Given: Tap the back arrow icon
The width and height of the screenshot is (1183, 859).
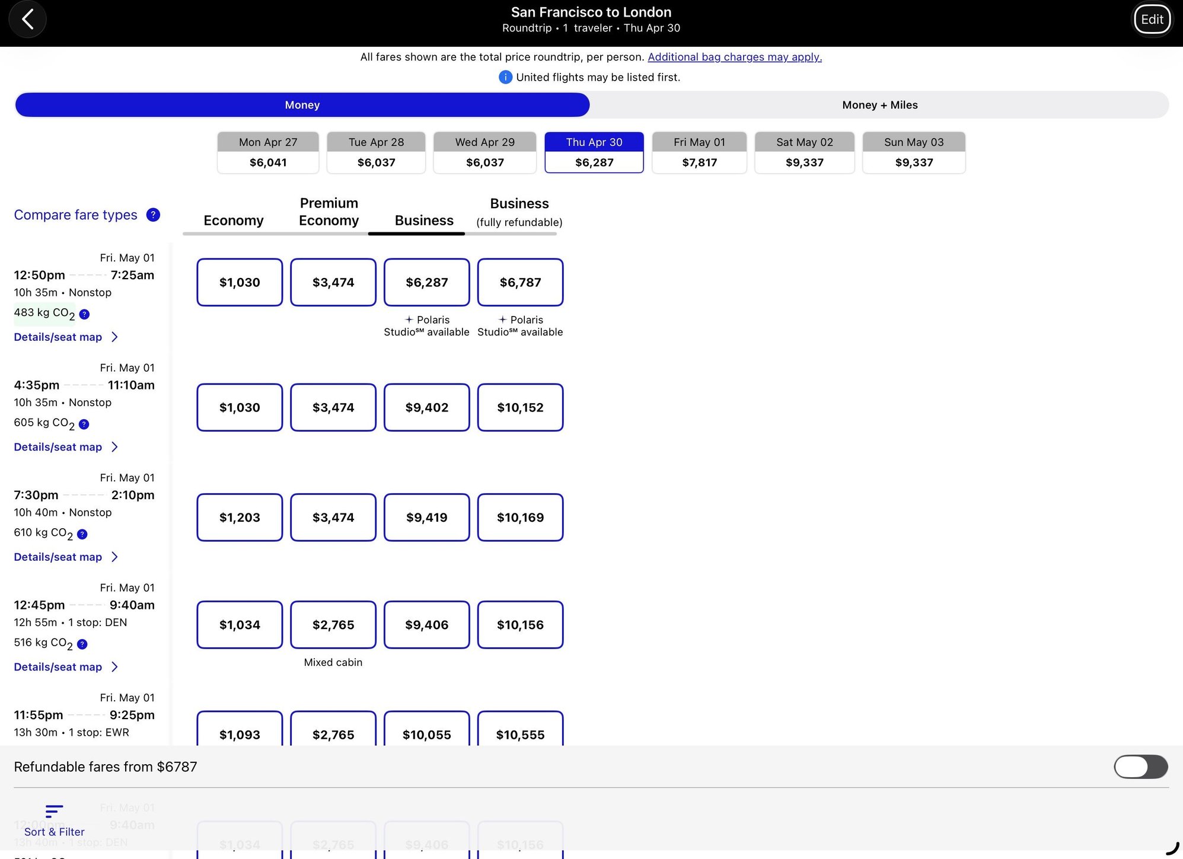Looking at the screenshot, I should tap(27, 20).
